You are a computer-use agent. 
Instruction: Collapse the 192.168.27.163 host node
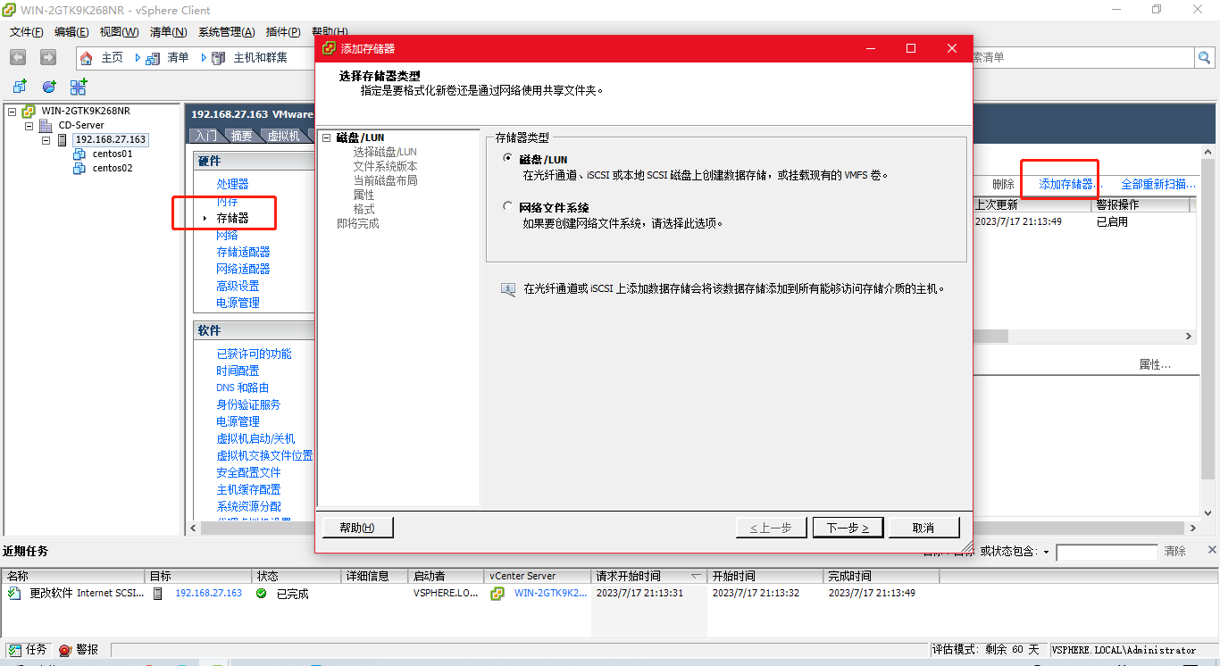pos(46,140)
